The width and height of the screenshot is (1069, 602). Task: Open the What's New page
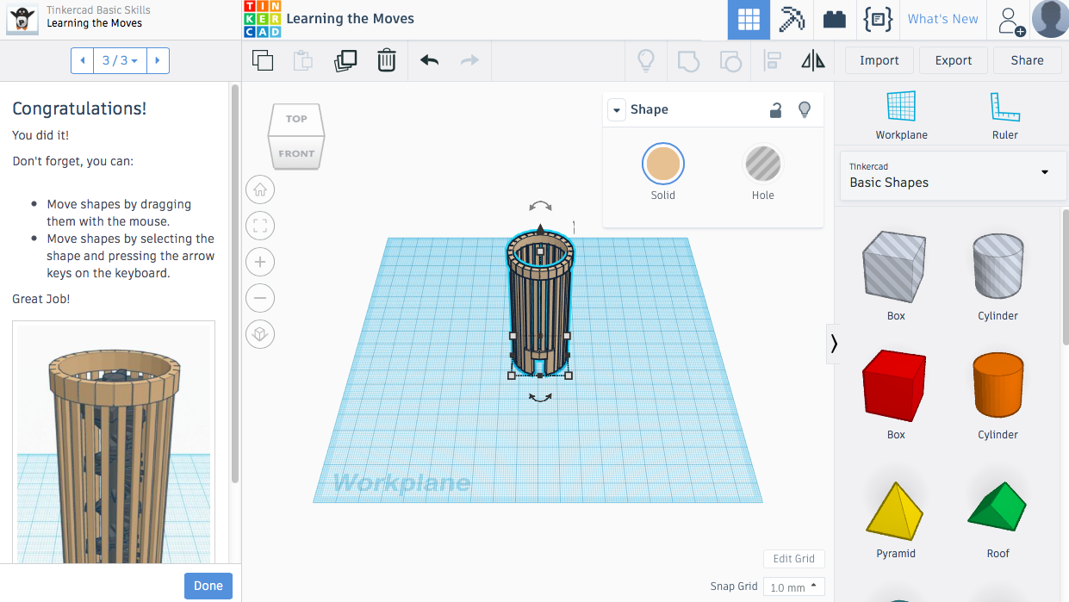tap(942, 19)
